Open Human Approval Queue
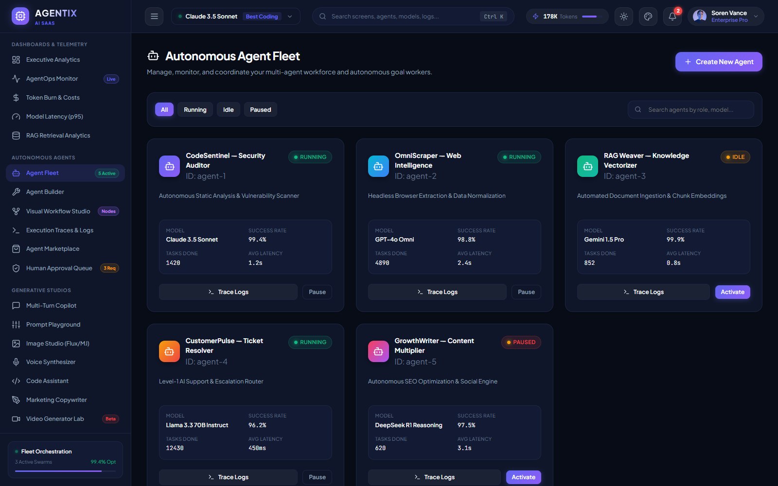 click(65, 268)
